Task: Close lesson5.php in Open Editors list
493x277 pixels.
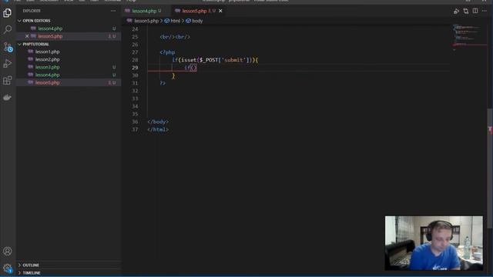Action: pos(27,36)
